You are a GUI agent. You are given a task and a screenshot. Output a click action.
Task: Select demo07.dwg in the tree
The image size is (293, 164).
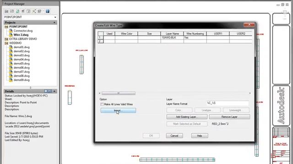pos(22,72)
